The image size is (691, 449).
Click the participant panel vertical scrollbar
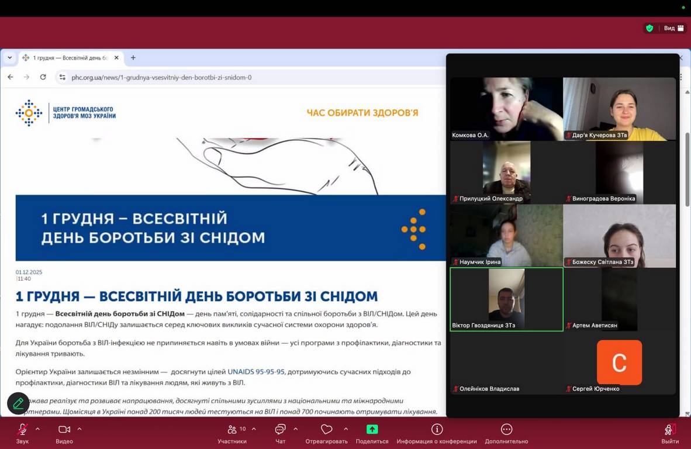click(x=687, y=170)
